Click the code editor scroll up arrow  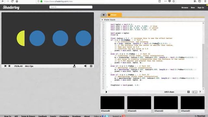tap(203, 23)
